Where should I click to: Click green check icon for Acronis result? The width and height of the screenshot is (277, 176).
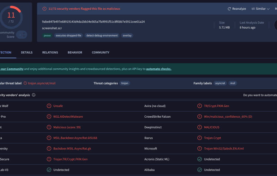[199, 159]
